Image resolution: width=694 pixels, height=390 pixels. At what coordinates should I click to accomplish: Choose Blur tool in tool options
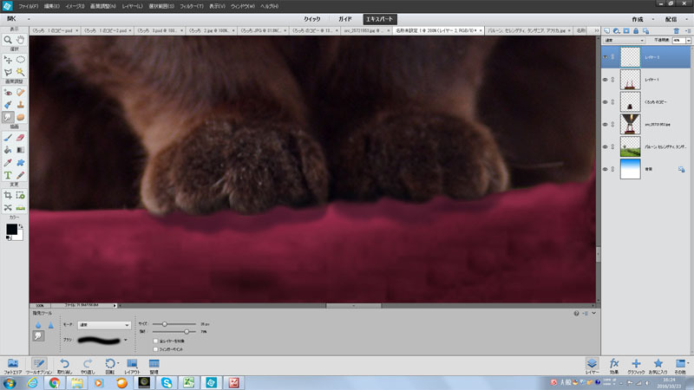click(38, 326)
